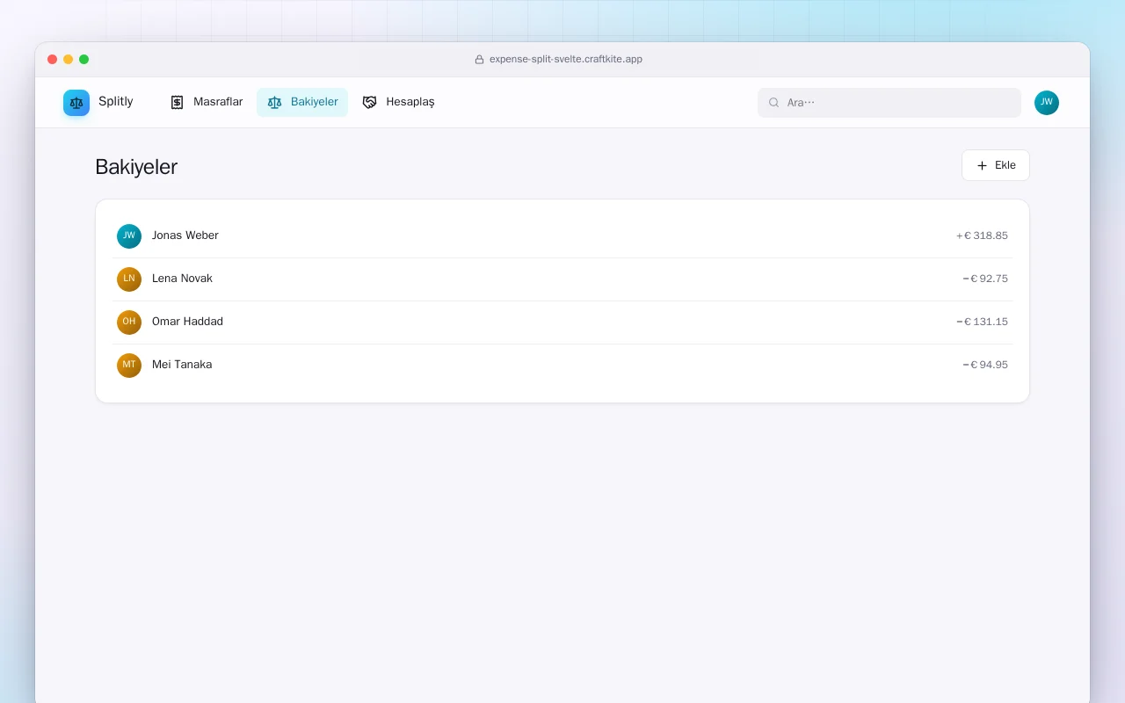Image resolution: width=1125 pixels, height=703 pixels.
Task: Click the expense-split-svelte.craftkite.app address
Action: [x=566, y=59]
